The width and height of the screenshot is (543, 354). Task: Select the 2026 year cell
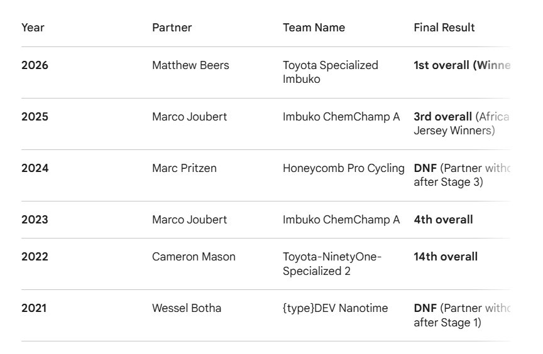pos(35,65)
